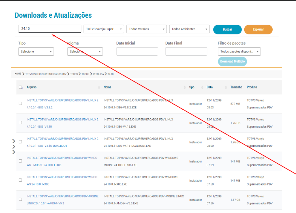This screenshot has width=296, height=213.
Task: Open TOTVS VAREJO SUPERMERCADOS PDV breadcrumb link
Action: click(x=46, y=74)
